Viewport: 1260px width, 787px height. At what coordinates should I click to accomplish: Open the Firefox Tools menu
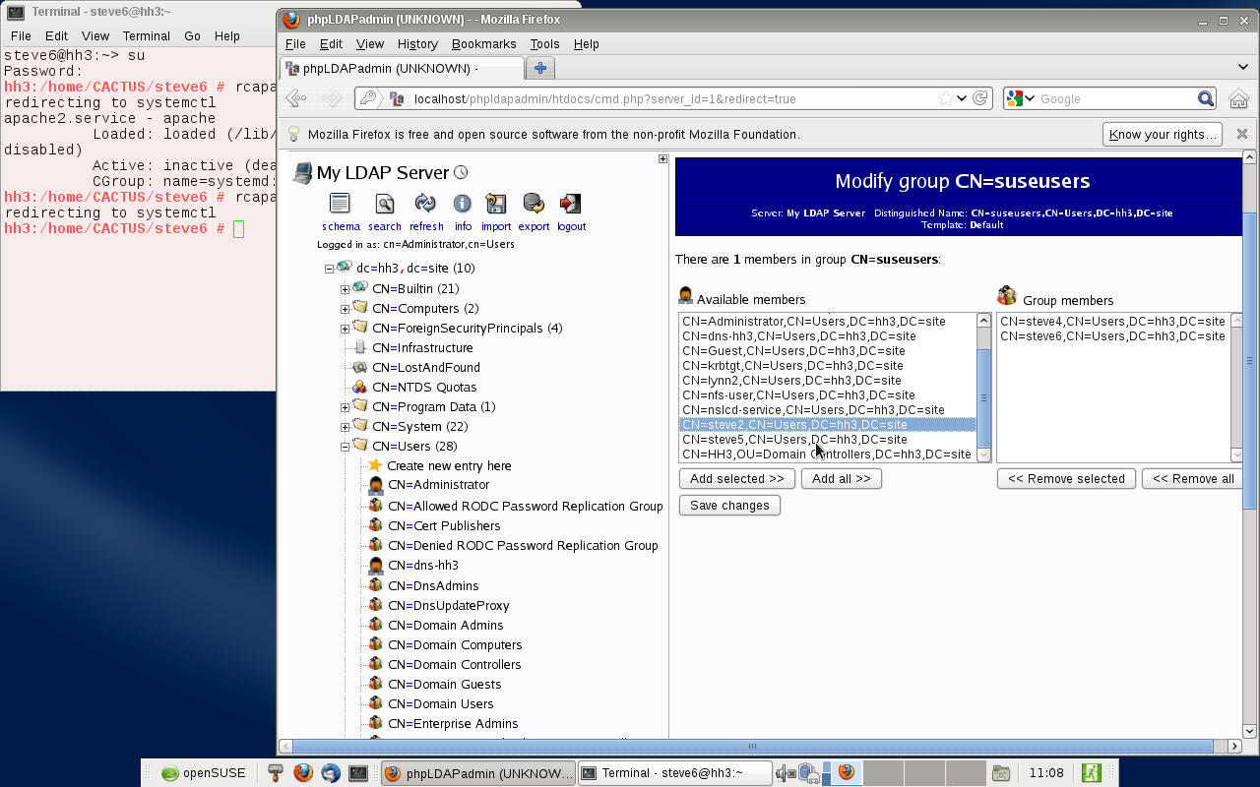point(544,44)
